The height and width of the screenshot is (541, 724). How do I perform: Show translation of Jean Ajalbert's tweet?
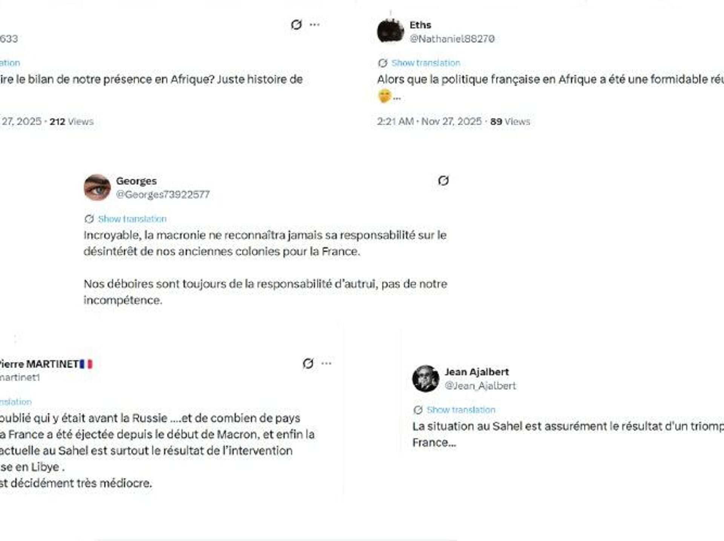(x=461, y=410)
